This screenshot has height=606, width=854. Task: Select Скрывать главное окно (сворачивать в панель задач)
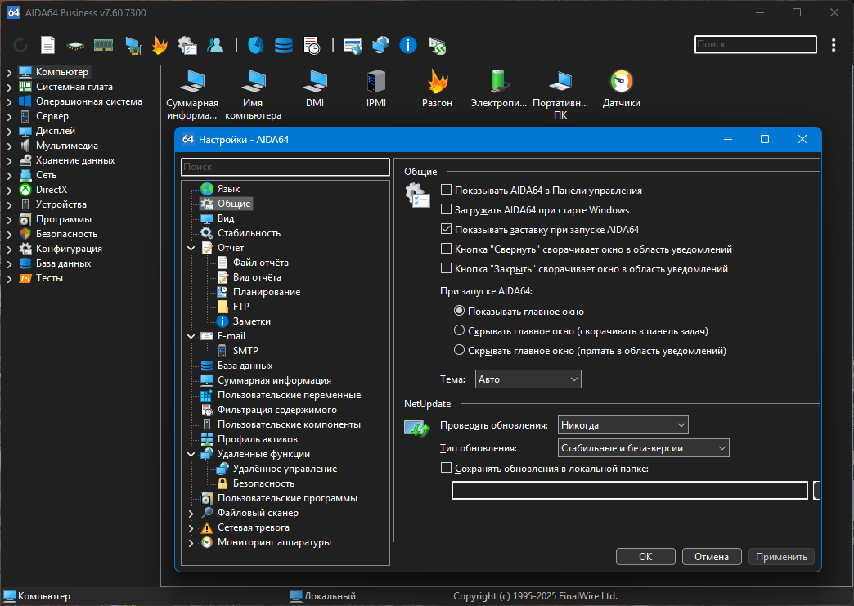coord(459,330)
